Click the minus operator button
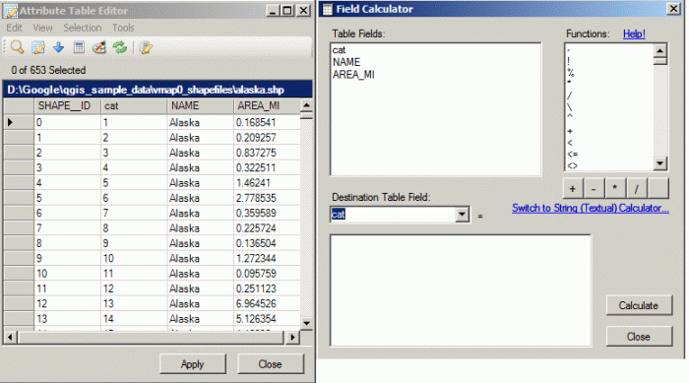 [594, 189]
